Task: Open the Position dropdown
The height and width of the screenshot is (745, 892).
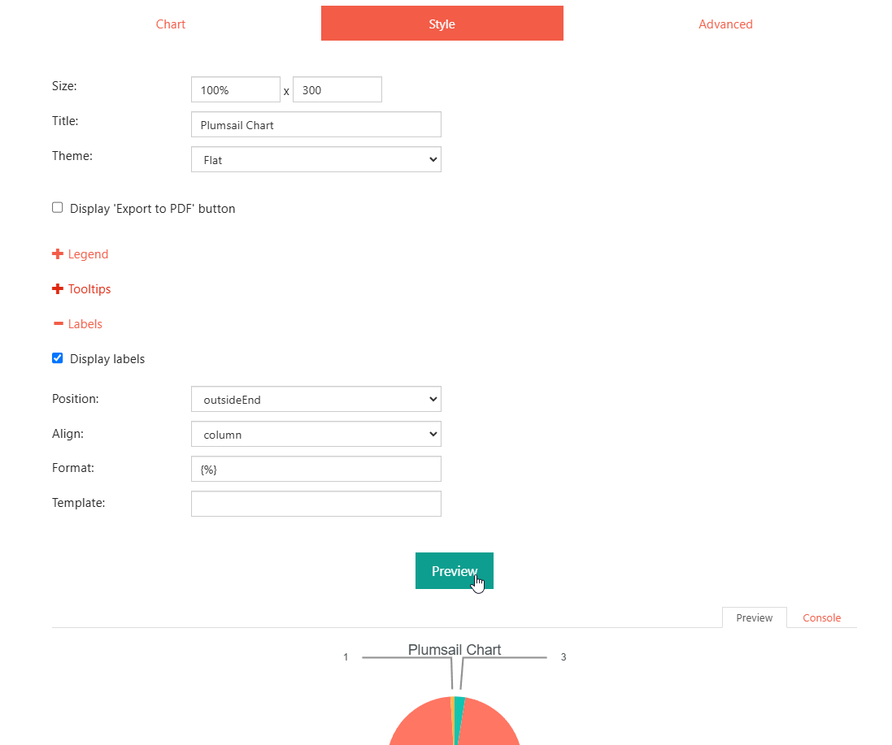Action: (315, 400)
